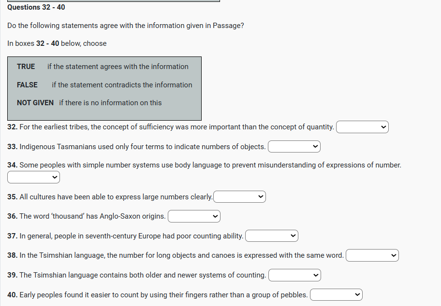Image resolution: width=441 pixels, height=306 pixels.
Task: Click the body language statement text of question 34
Action: (210, 165)
